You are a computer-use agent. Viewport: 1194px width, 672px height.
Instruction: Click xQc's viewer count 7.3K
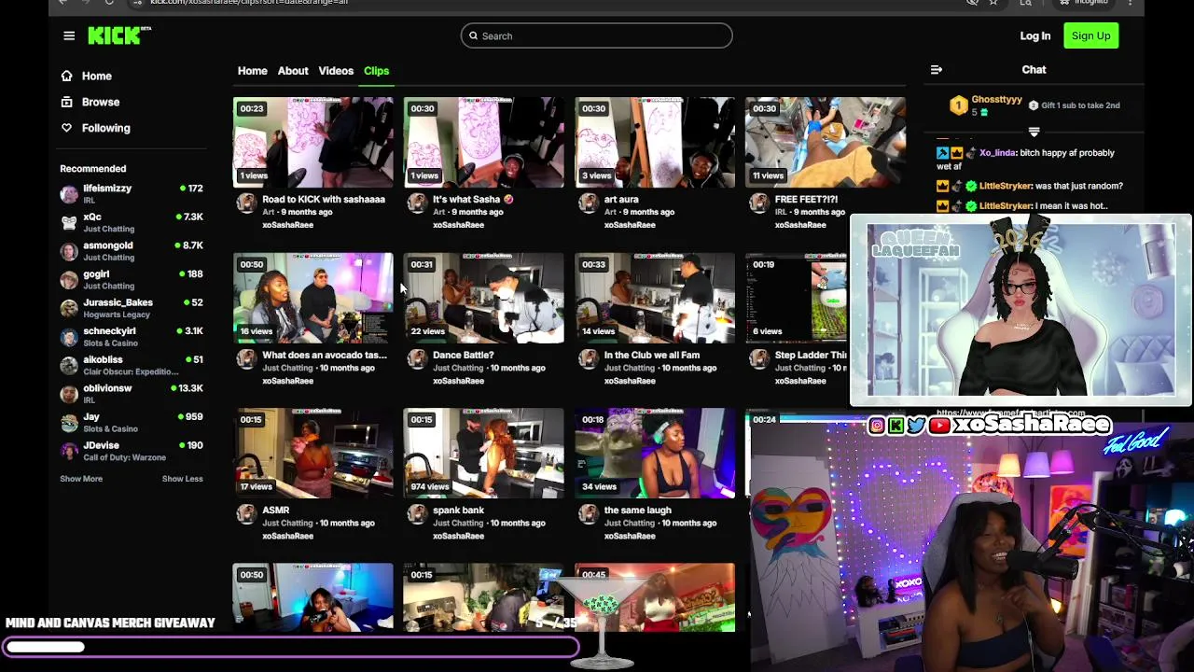(193, 217)
